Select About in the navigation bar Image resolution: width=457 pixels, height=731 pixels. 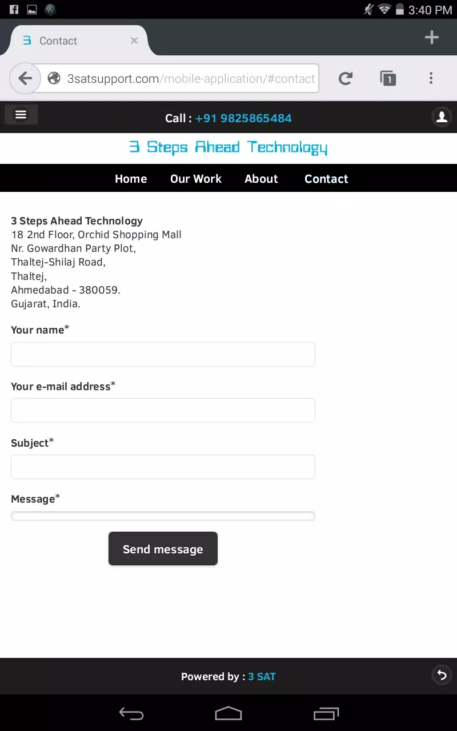[261, 179]
